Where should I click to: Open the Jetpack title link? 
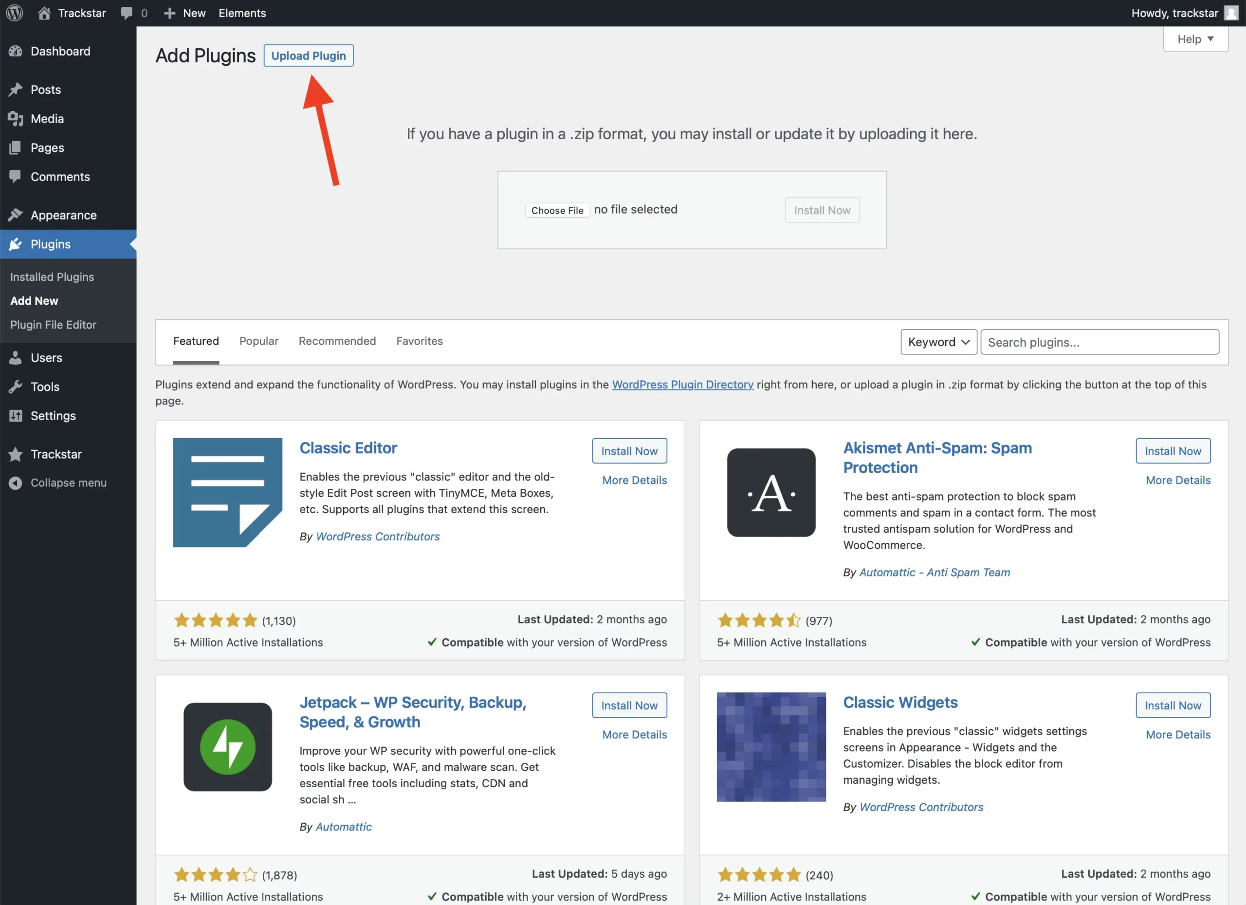[413, 712]
